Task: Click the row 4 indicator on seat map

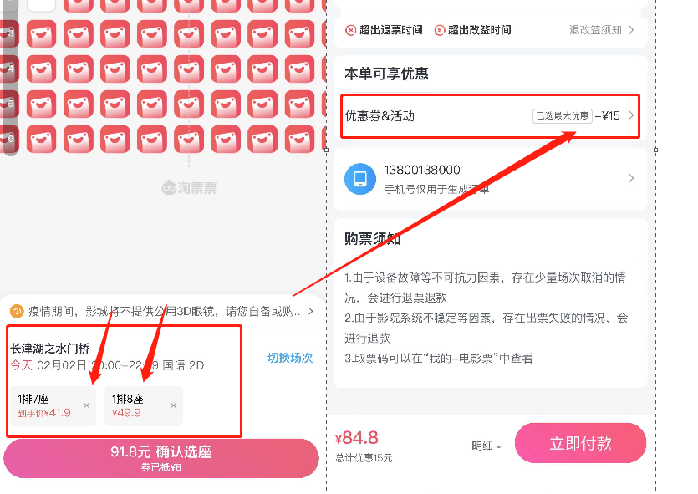Action: (x=10, y=69)
